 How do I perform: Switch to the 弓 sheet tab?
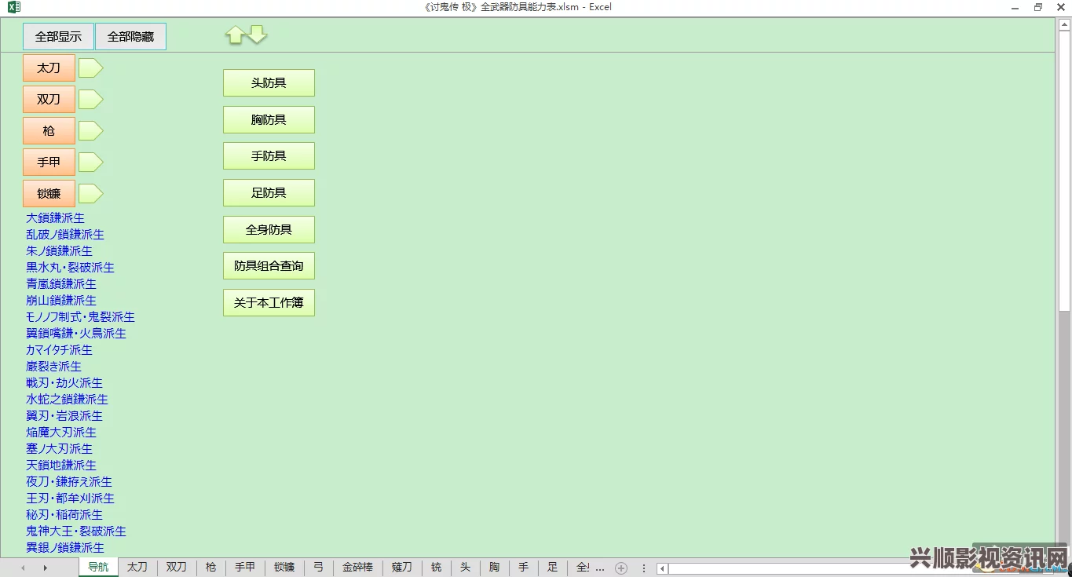point(318,568)
